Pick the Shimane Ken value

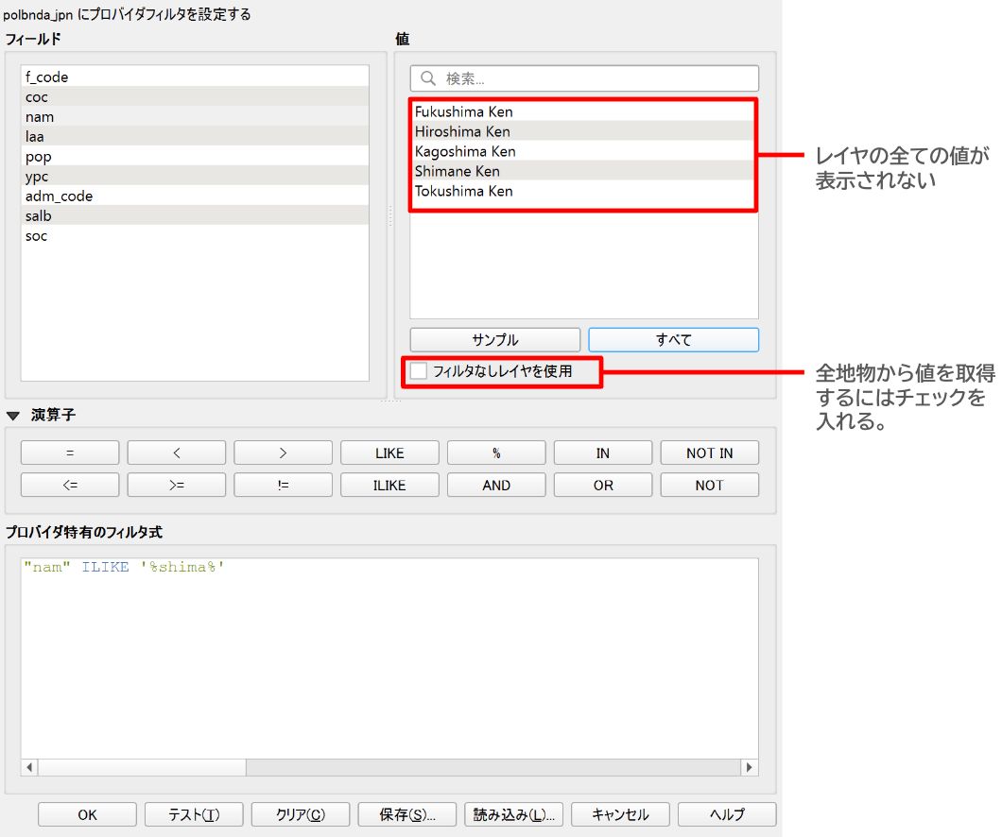(x=583, y=171)
